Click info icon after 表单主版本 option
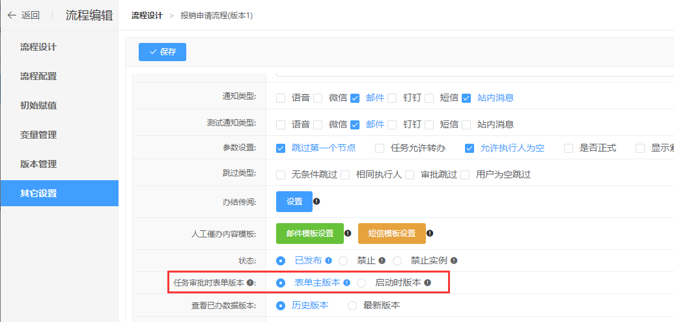The width and height of the screenshot is (674, 322). pos(346,283)
